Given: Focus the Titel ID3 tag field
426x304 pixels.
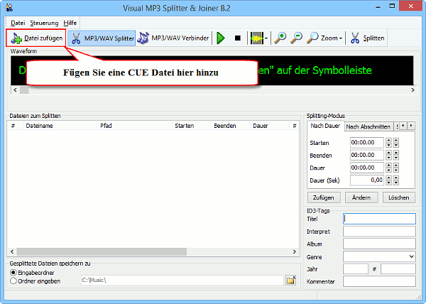Looking at the screenshot, I should point(379,219).
